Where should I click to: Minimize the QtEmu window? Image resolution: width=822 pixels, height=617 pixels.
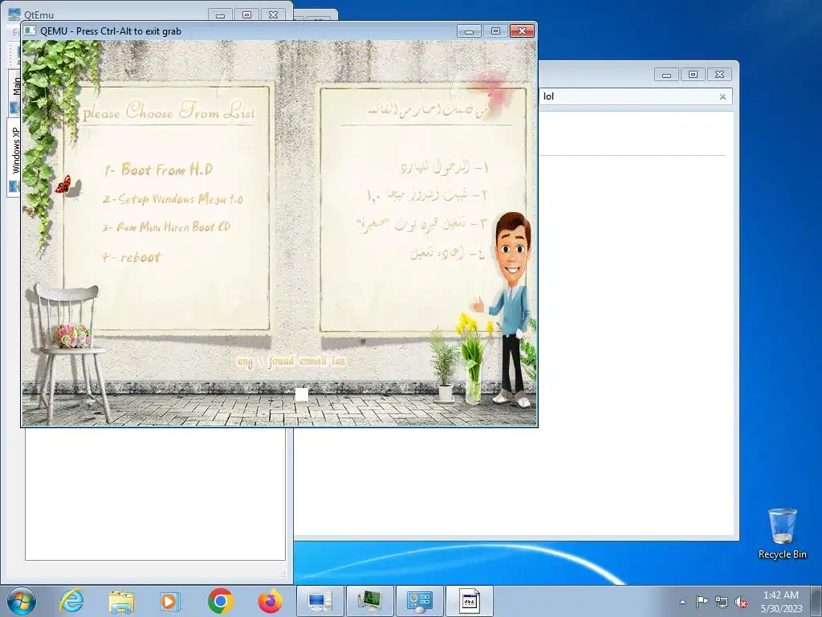(x=220, y=15)
